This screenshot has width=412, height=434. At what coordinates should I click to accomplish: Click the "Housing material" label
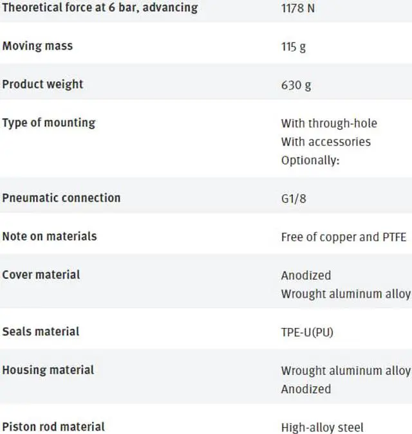click(48, 370)
